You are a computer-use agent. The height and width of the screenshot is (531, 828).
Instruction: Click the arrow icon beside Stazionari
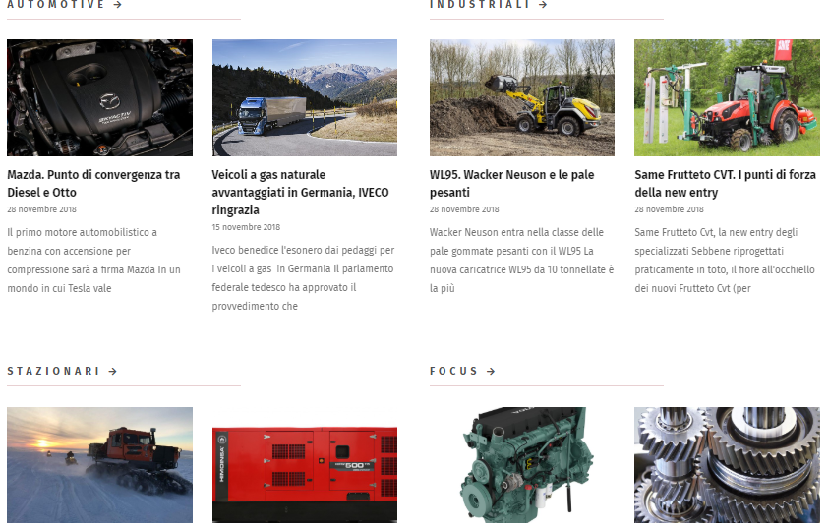[x=112, y=371]
